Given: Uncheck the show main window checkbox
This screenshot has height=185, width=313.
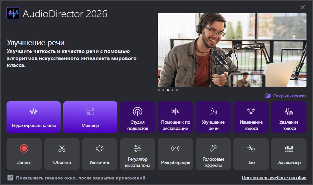Looking at the screenshot, I should 11,178.
